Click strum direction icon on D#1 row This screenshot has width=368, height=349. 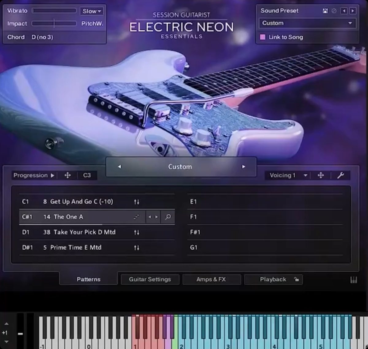pyautogui.click(x=136, y=248)
